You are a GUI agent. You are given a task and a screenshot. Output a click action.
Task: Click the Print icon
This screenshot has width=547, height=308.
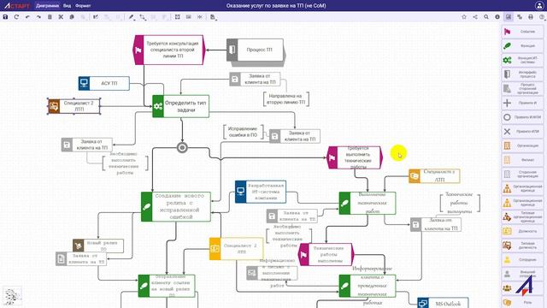[531, 17]
